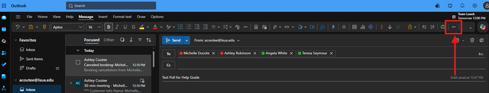This screenshot has width=489, height=93.
Task: Open the font color dropdown arrow
Action: [x=161, y=27]
